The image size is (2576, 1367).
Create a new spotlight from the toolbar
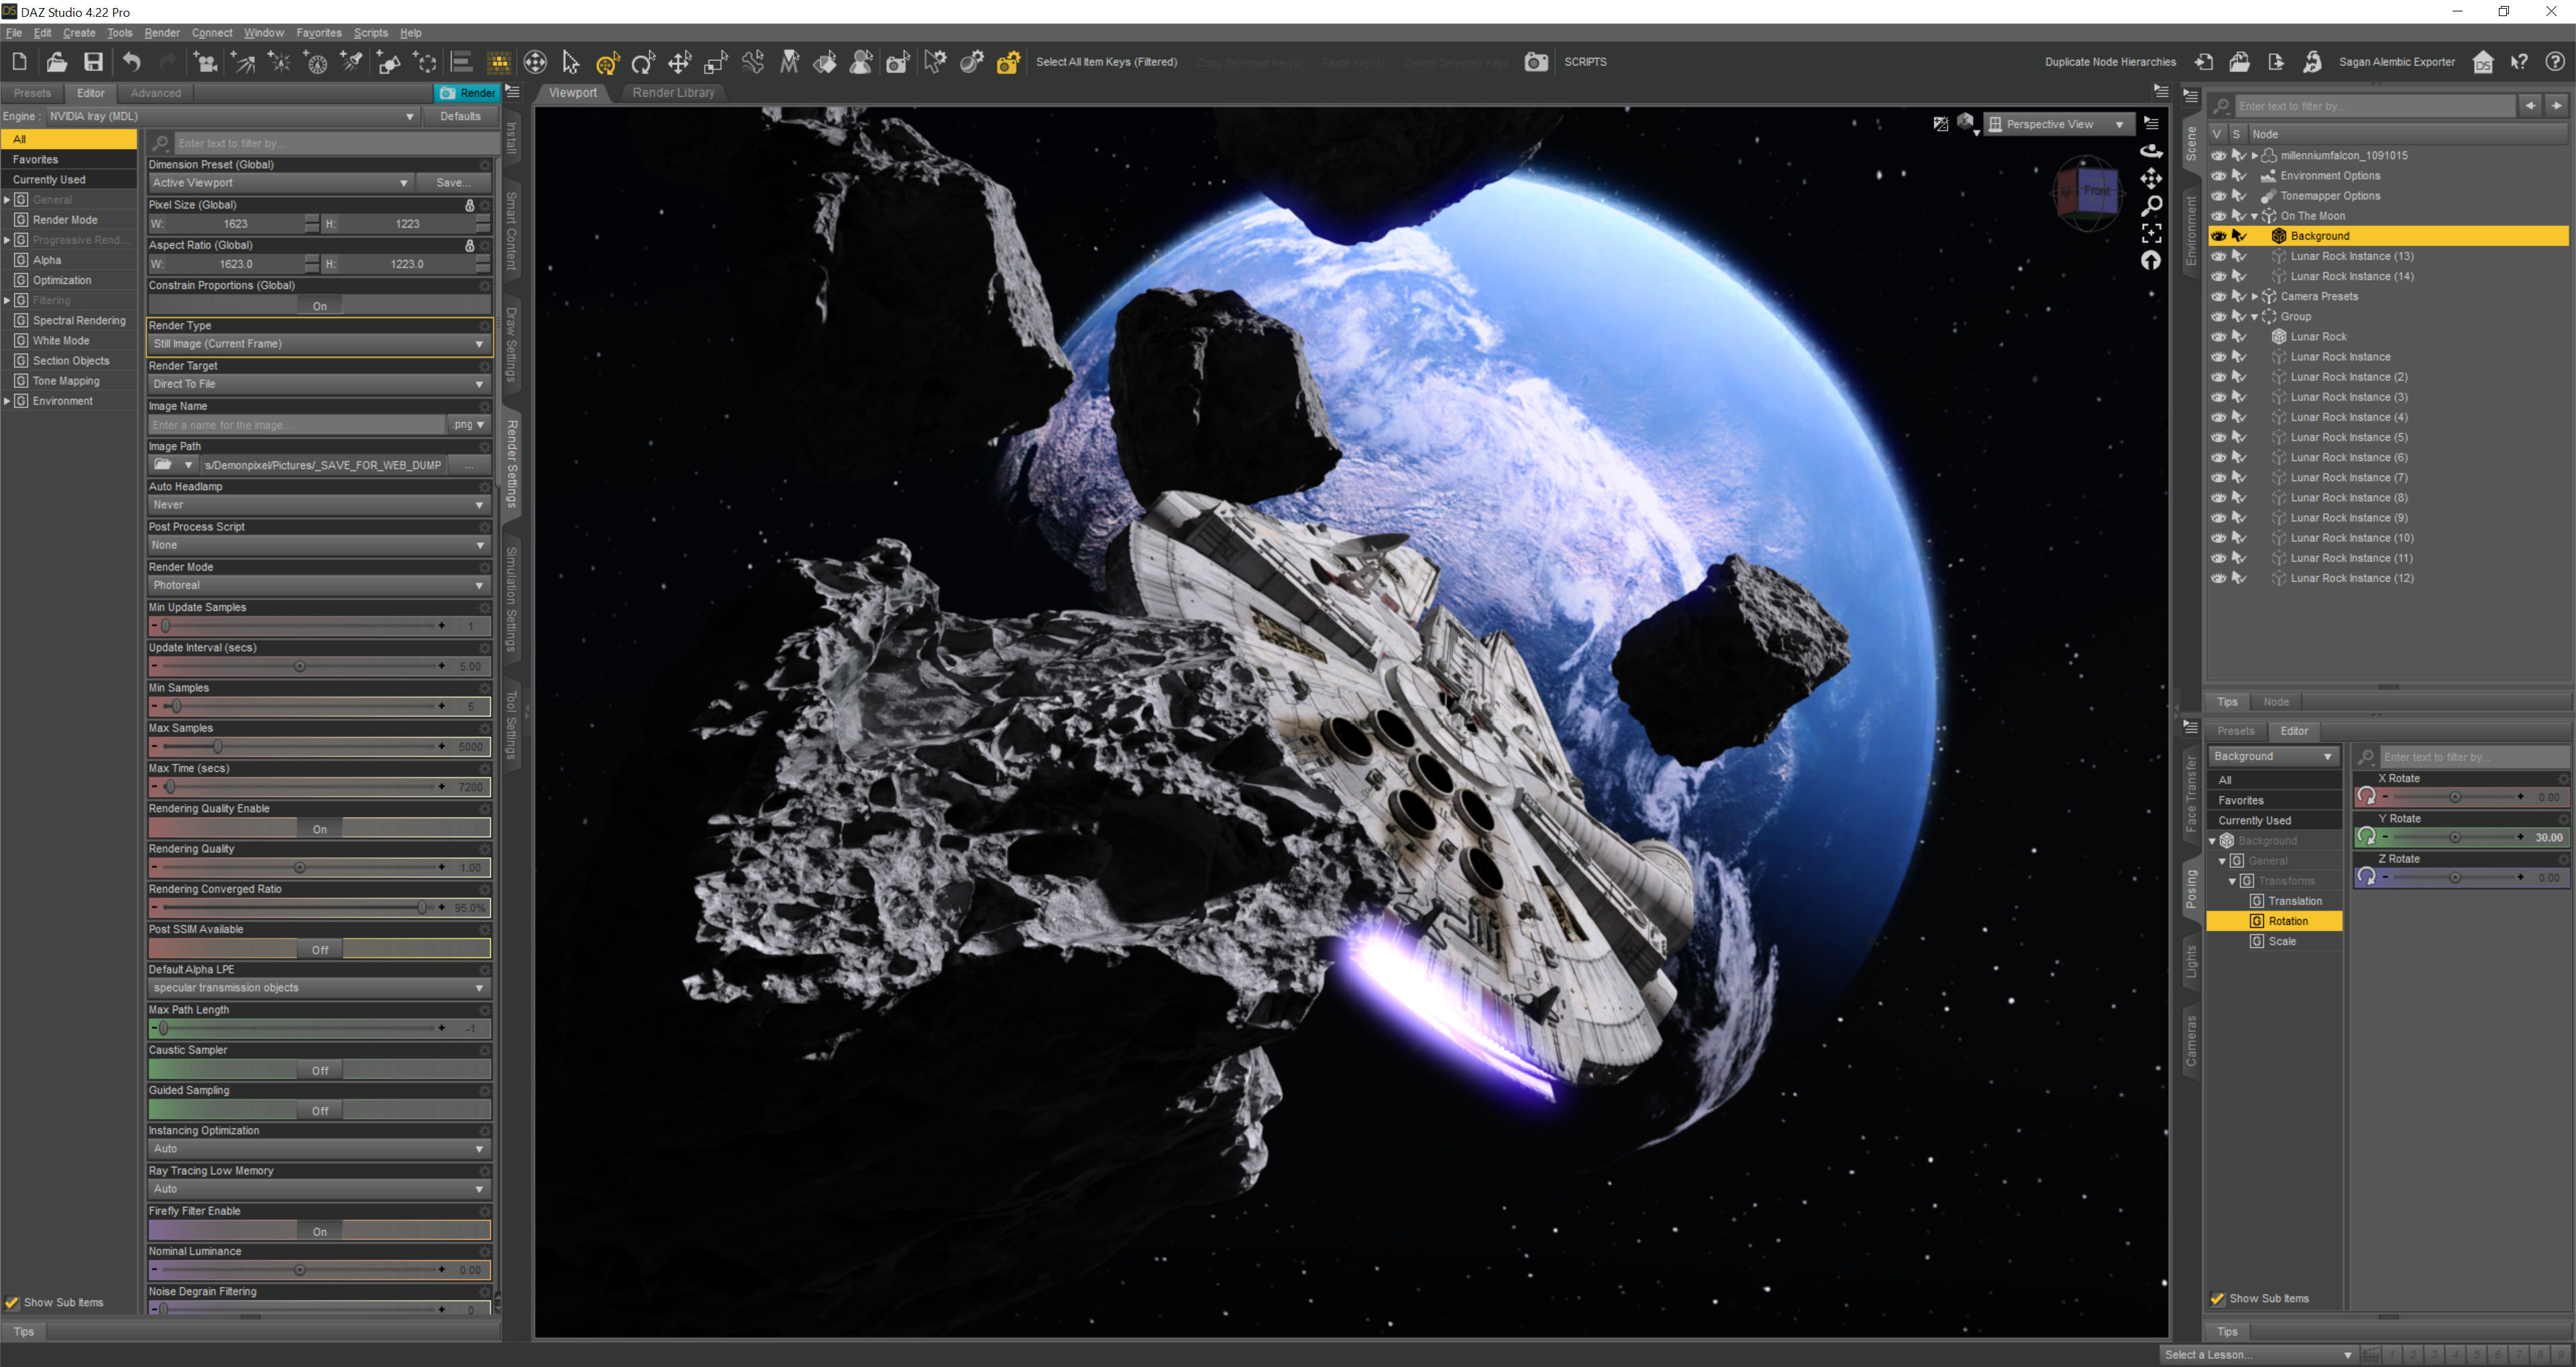coord(352,62)
